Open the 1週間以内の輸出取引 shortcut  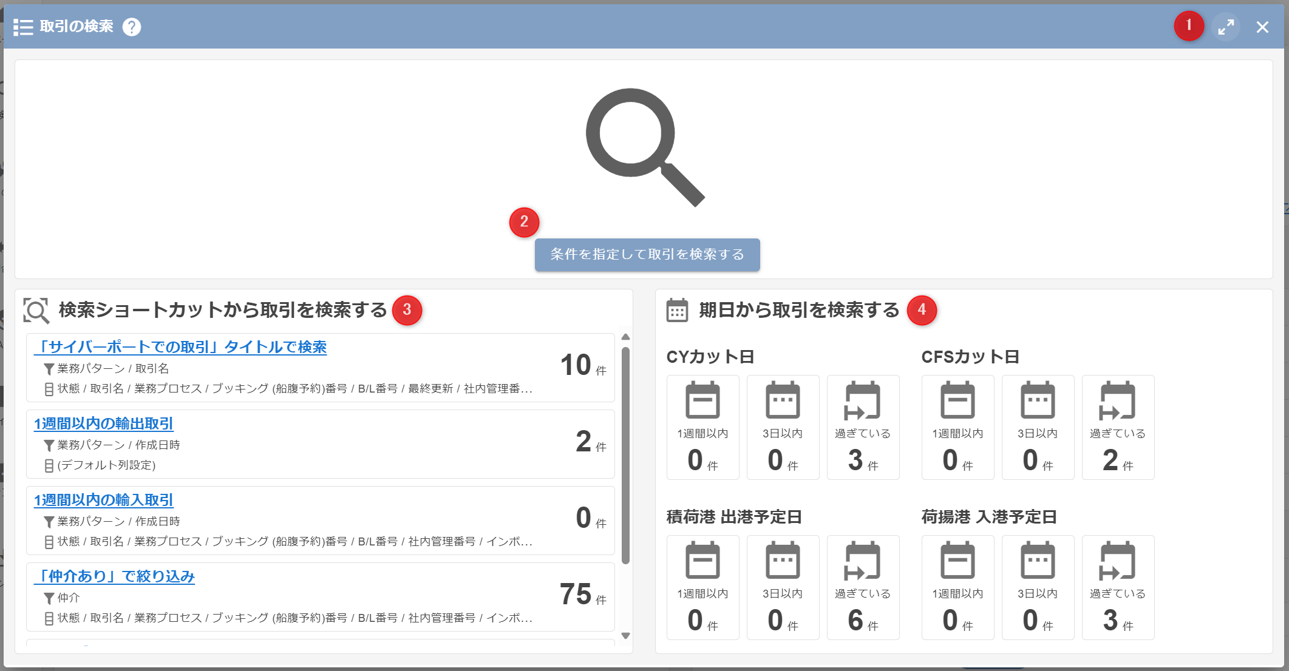pyautogui.click(x=104, y=423)
